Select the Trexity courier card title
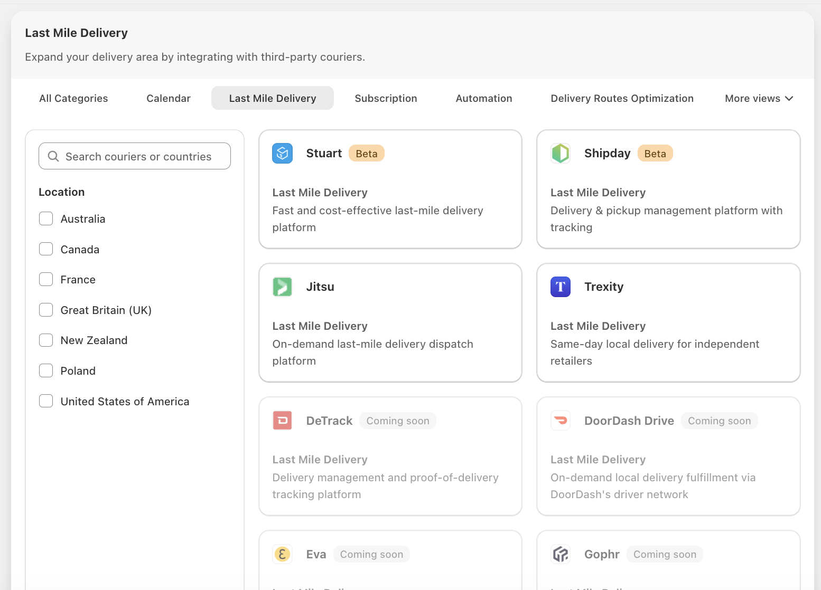The image size is (821, 590). coord(604,287)
